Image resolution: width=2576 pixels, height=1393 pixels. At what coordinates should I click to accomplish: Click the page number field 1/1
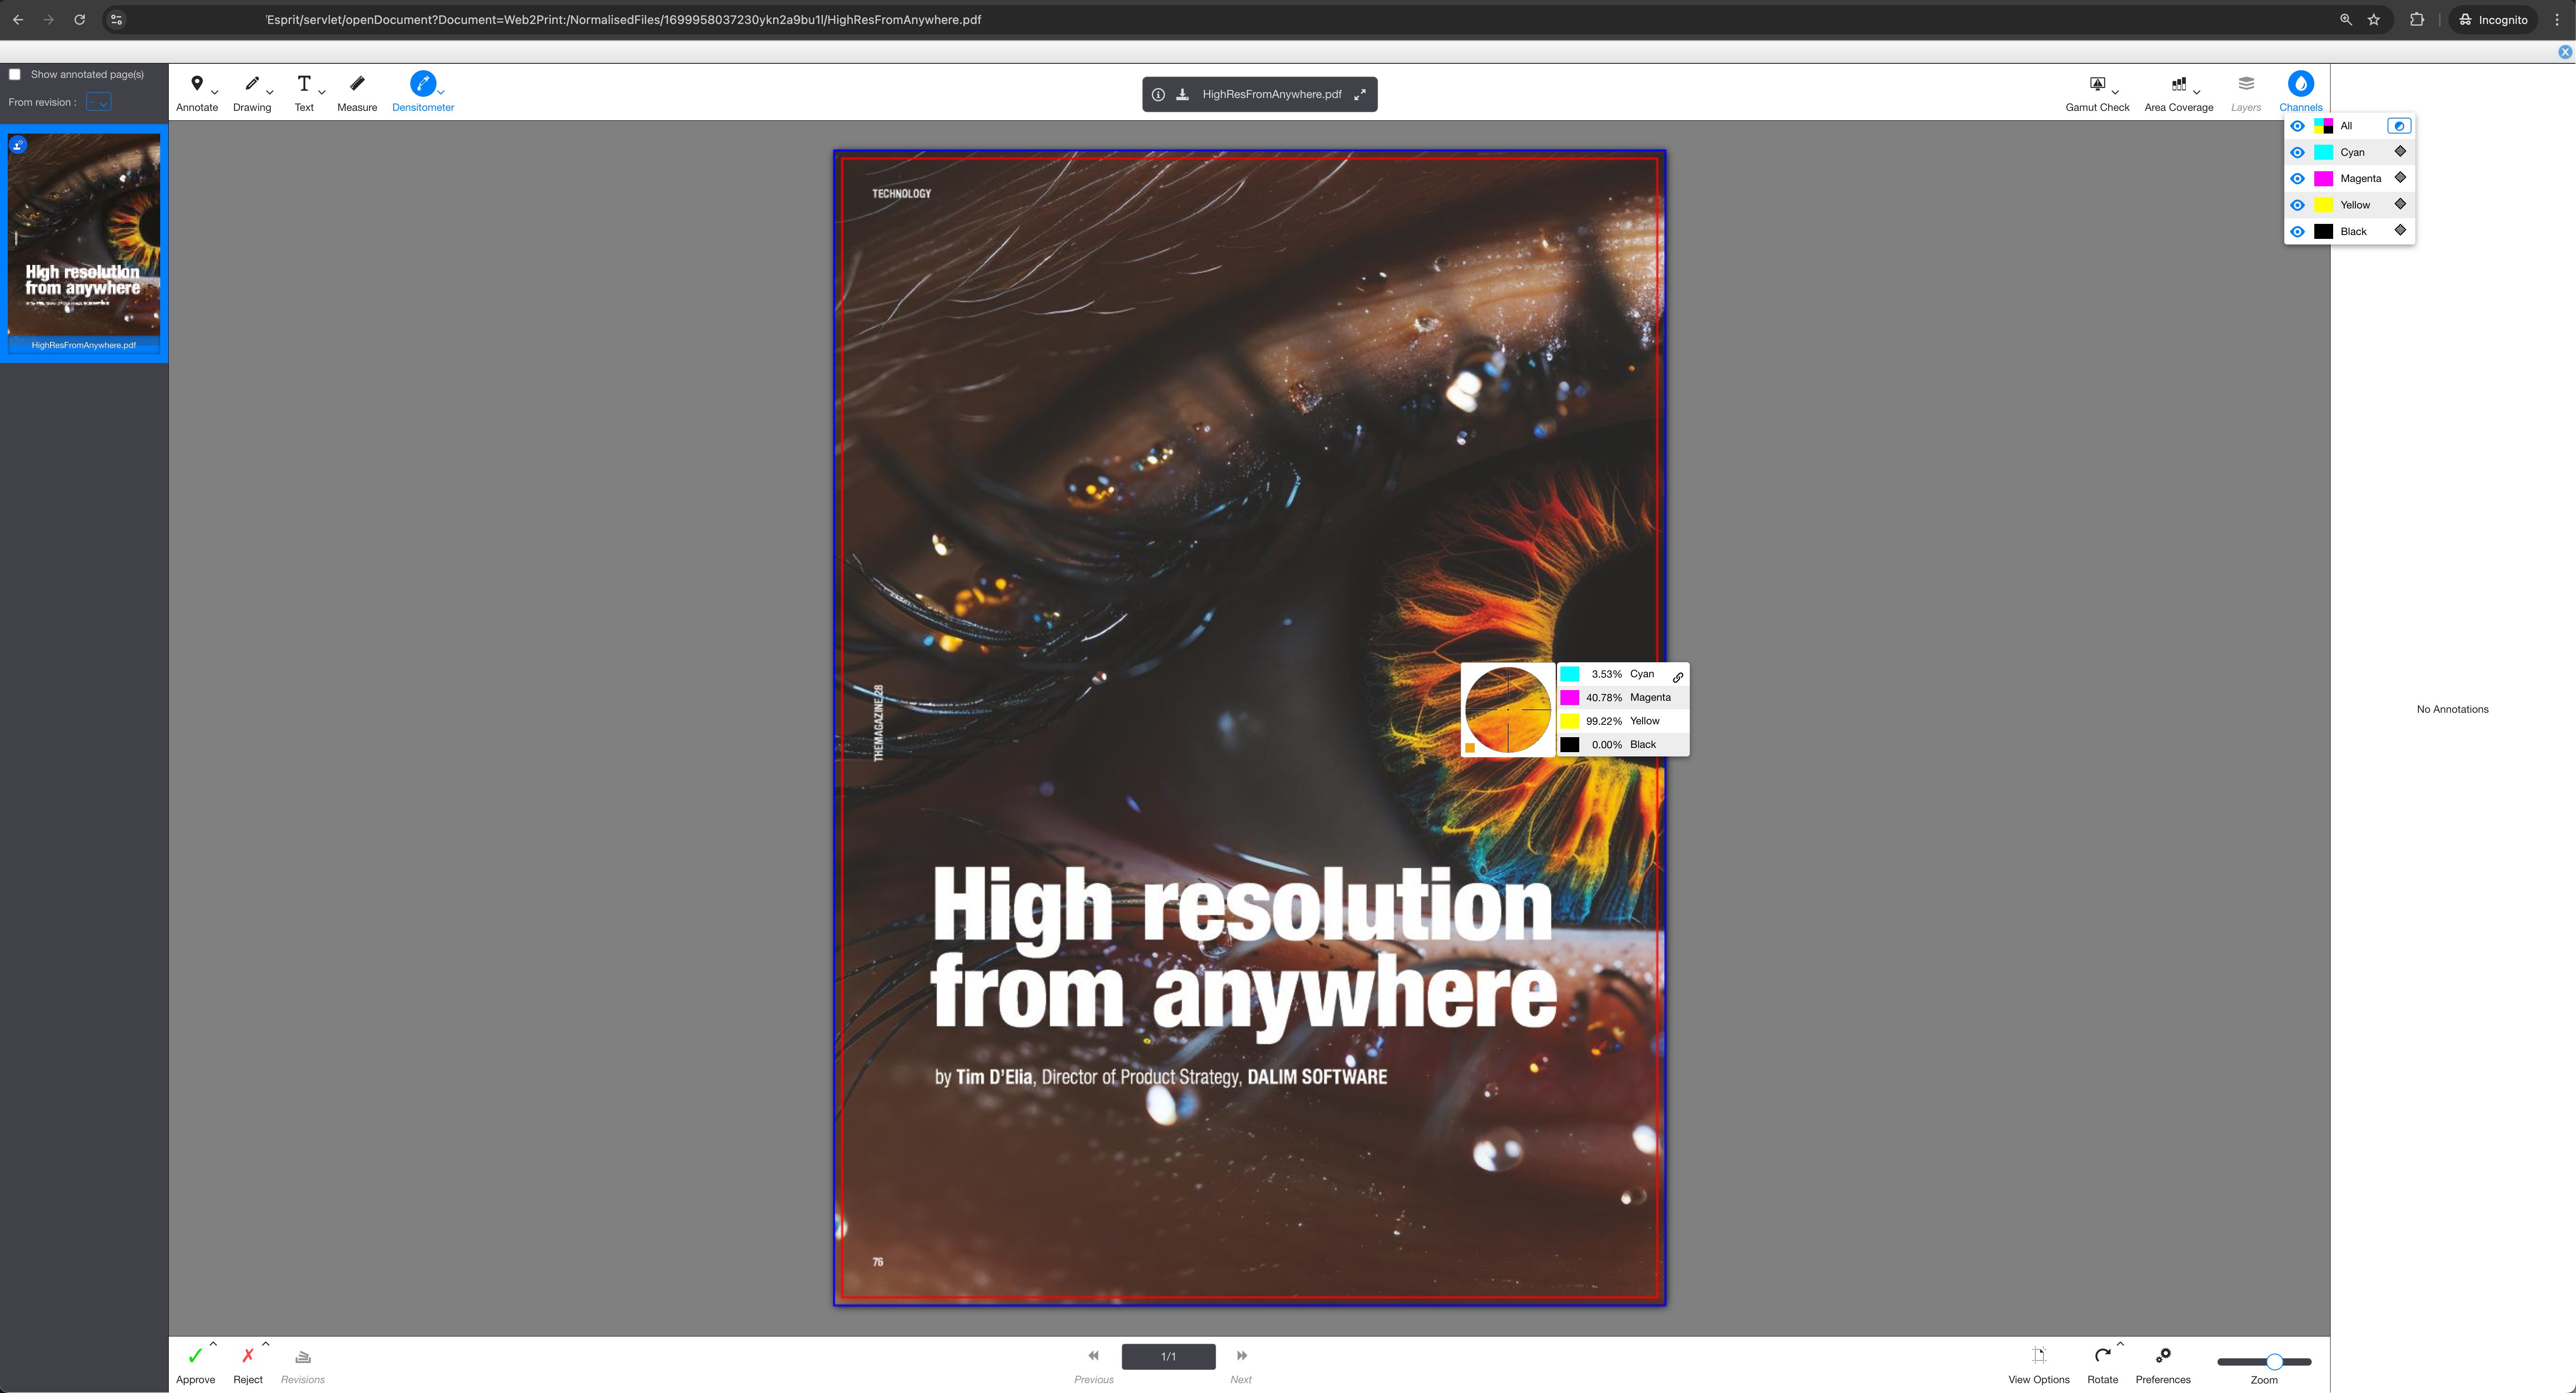point(1168,1356)
